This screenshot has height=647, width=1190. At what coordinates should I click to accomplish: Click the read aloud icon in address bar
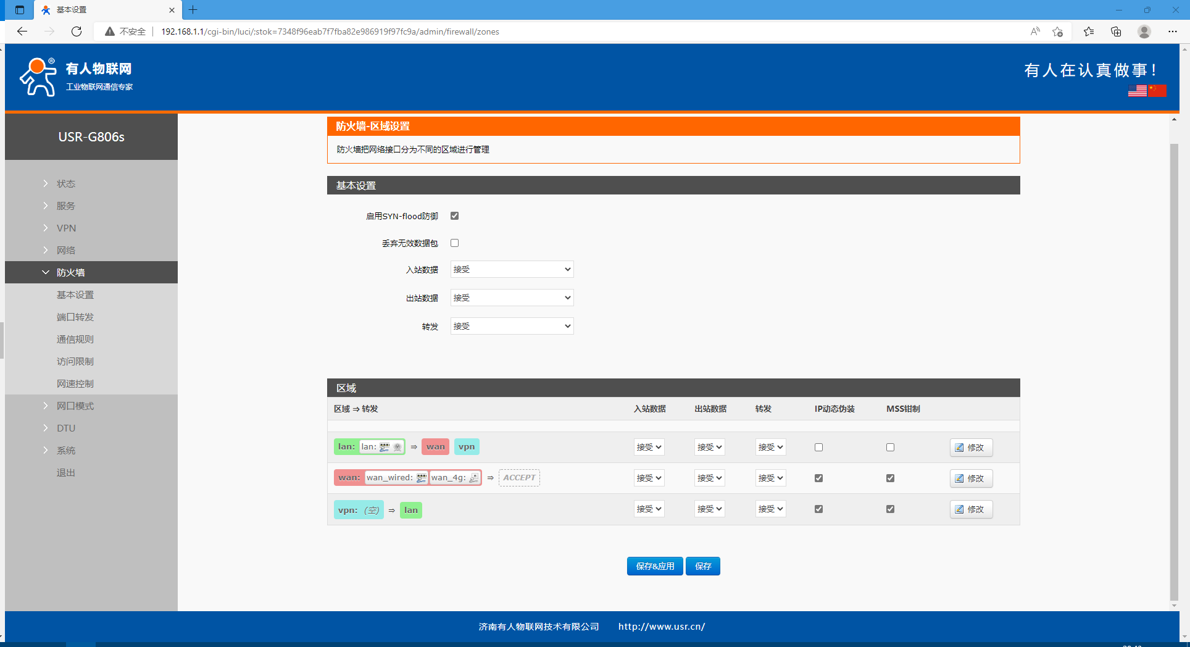pyautogui.click(x=1035, y=31)
